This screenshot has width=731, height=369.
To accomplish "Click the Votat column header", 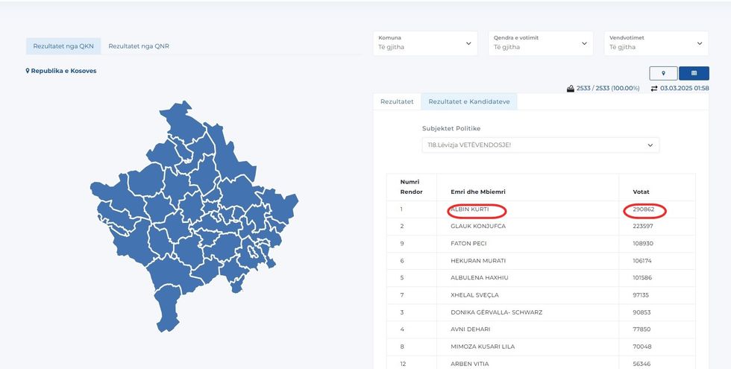I will click(641, 192).
